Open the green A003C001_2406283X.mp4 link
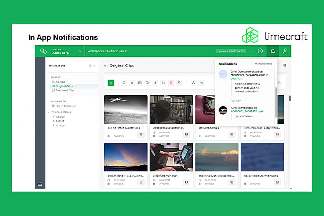 (x=247, y=111)
